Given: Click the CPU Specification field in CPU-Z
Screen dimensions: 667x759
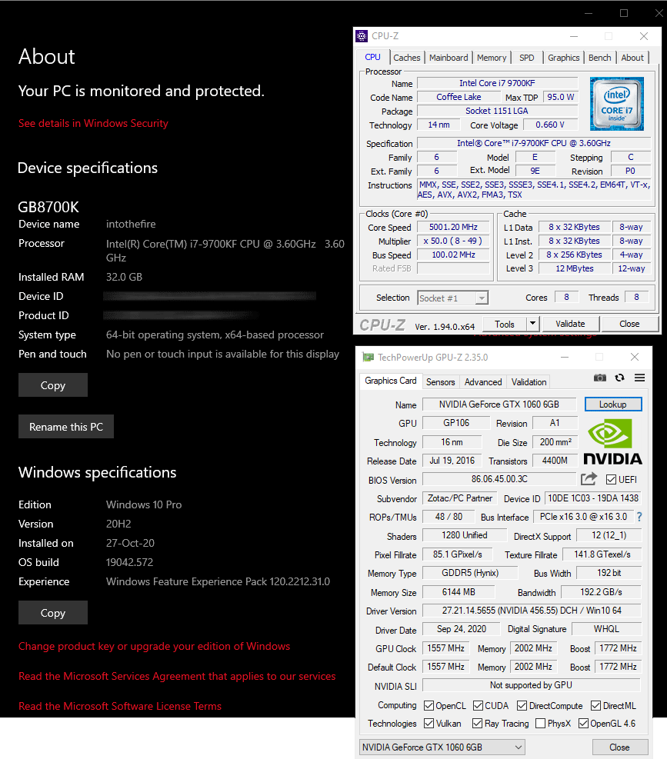Looking at the screenshot, I should click(x=534, y=143).
